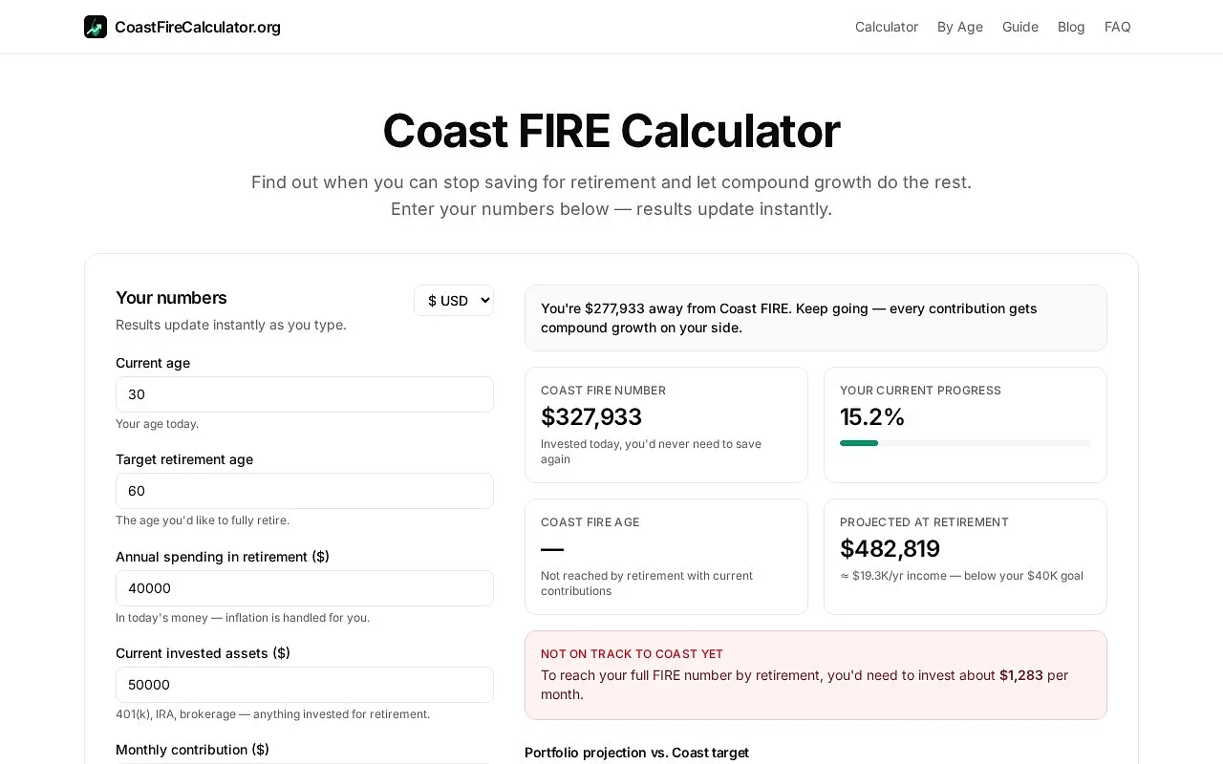Click '≈ $19.3K/yr income' note

pos(961,576)
